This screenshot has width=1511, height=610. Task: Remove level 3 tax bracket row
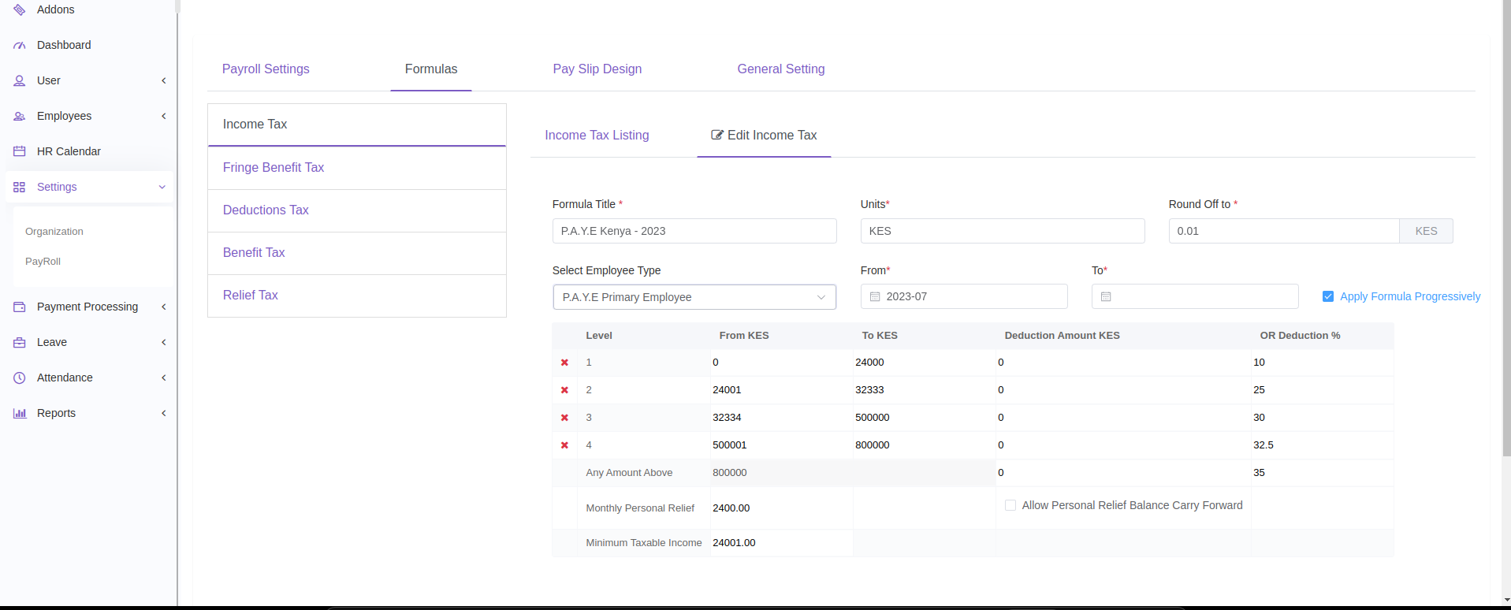(x=564, y=418)
